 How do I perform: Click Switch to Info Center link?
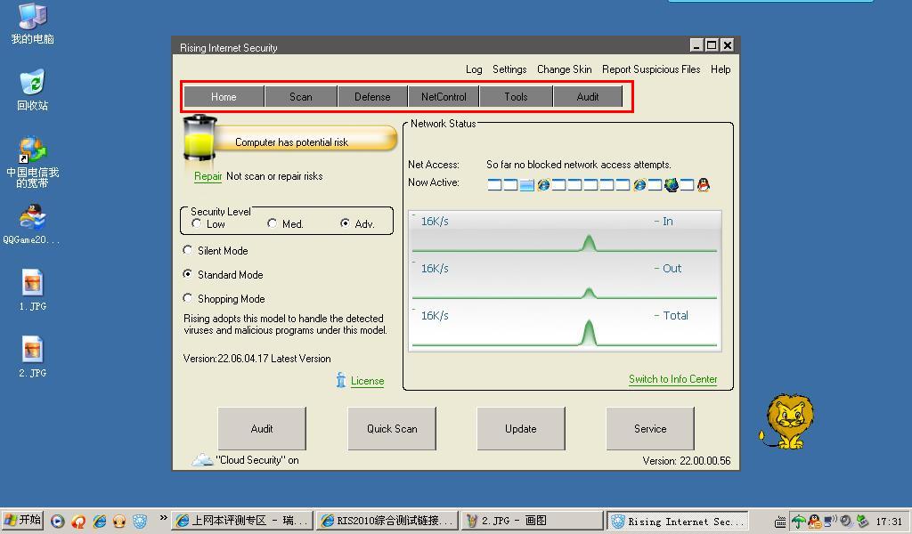pyautogui.click(x=672, y=379)
